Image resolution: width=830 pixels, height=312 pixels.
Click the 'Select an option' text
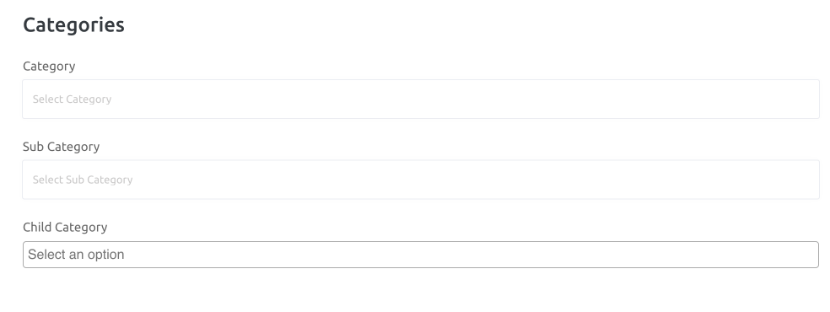76,255
